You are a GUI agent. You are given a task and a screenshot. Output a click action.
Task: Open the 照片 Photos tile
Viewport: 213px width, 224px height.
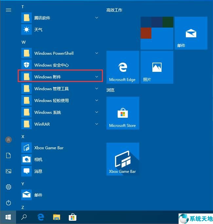(x=157, y=67)
